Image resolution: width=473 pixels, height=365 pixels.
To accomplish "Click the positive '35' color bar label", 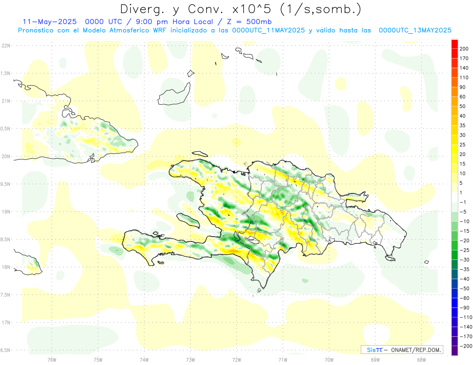I will (x=463, y=126).
